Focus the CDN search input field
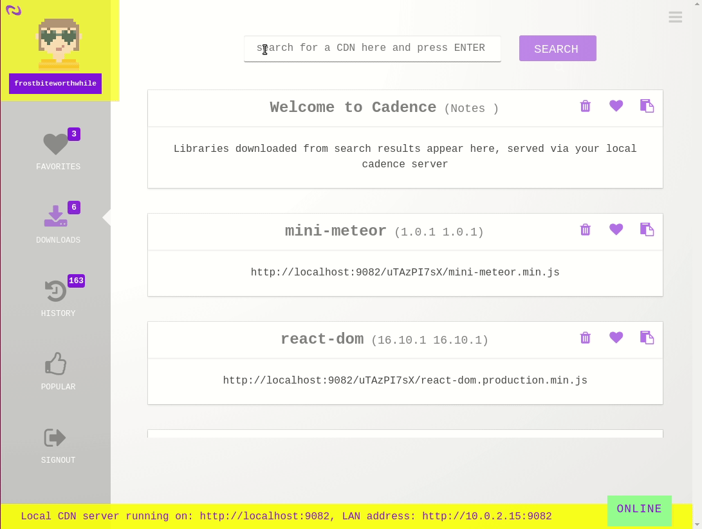The height and width of the screenshot is (529, 702). pos(372,48)
